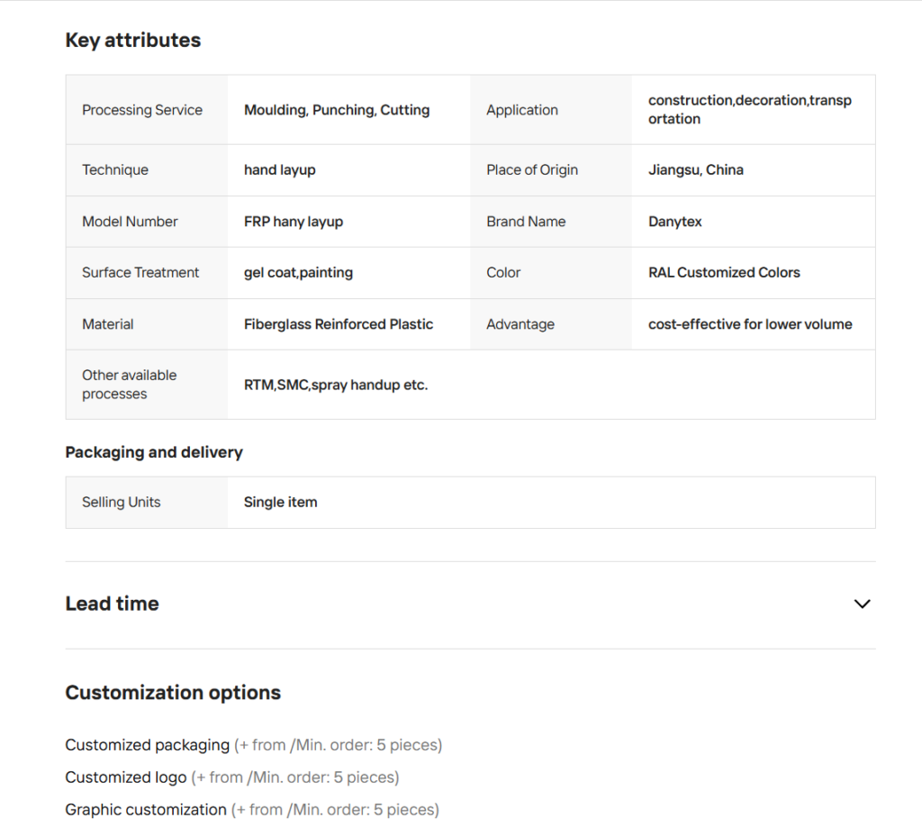Select the Jiangsu, China value
Viewport: 922px width, 836px height.
[696, 170]
